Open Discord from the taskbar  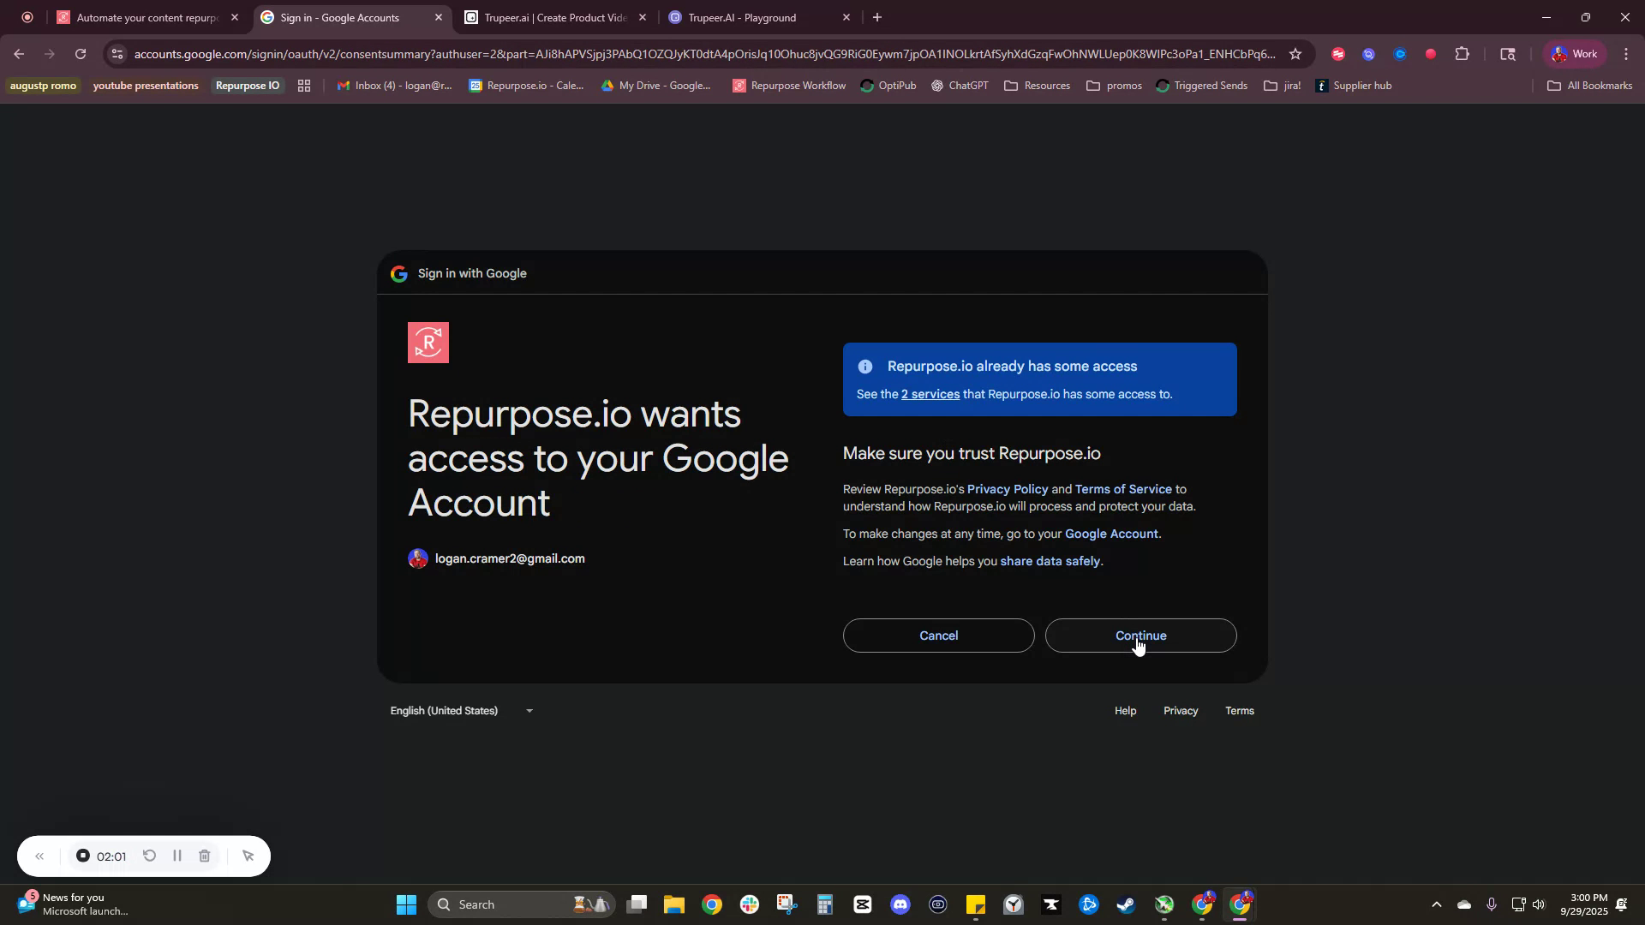tap(900, 904)
